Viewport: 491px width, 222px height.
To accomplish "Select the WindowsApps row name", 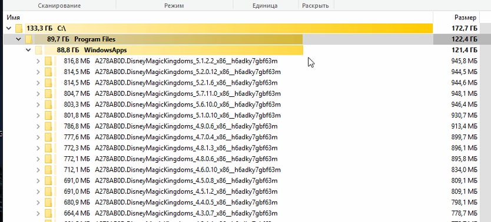I will (x=105, y=51).
